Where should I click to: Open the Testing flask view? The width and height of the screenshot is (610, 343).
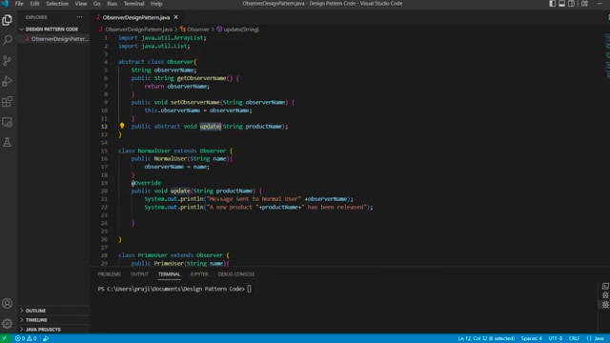(x=7, y=142)
